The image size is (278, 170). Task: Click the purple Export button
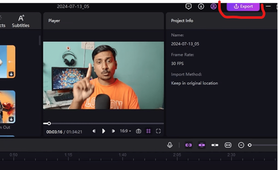click(243, 7)
